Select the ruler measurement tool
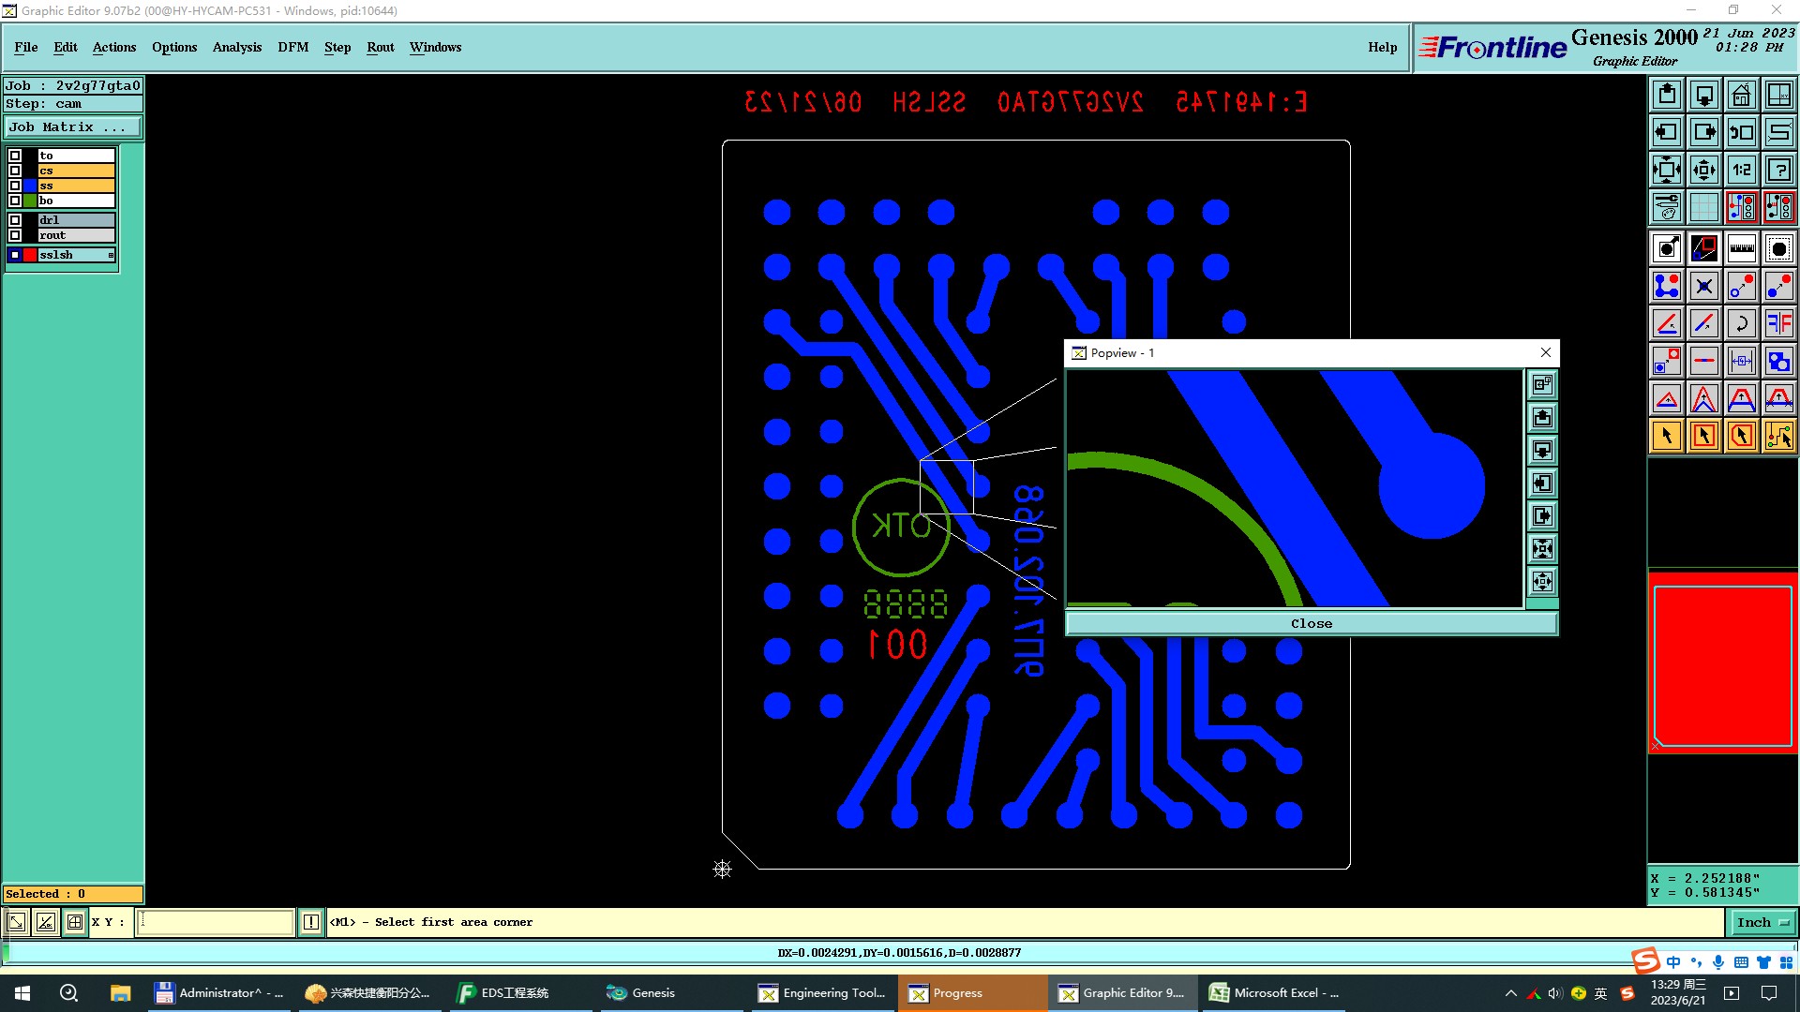This screenshot has height=1012, width=1800. point(1741,248)
